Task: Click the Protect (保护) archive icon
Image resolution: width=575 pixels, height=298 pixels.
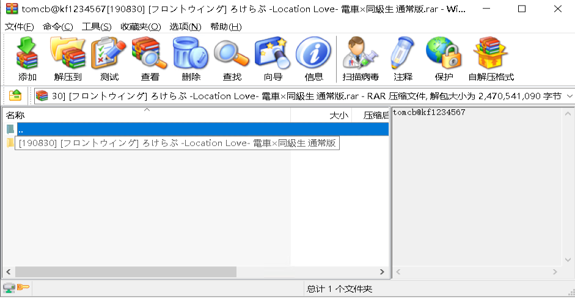Action: point(444,59)
